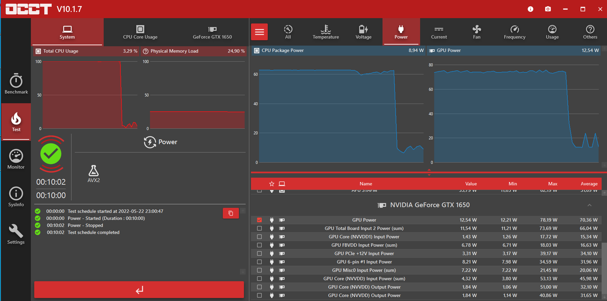
Task: Select the Power sensors tab
Action: [x=401, y=32]
